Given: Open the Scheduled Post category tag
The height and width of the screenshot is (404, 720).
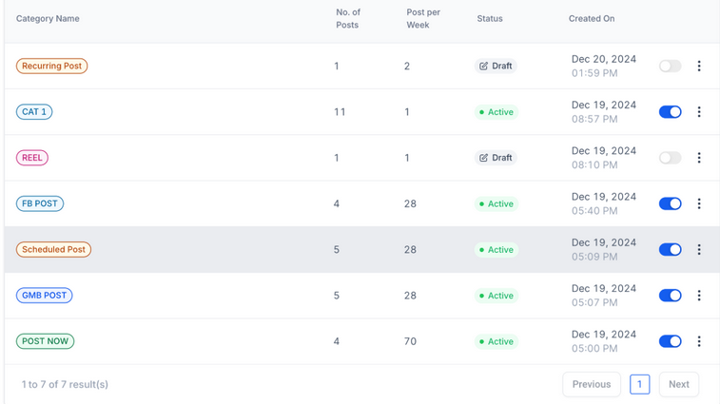Looking at the screenshot, I should (53, 250).
